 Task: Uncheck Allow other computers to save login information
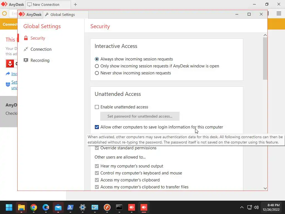click(x=97, y=127)
